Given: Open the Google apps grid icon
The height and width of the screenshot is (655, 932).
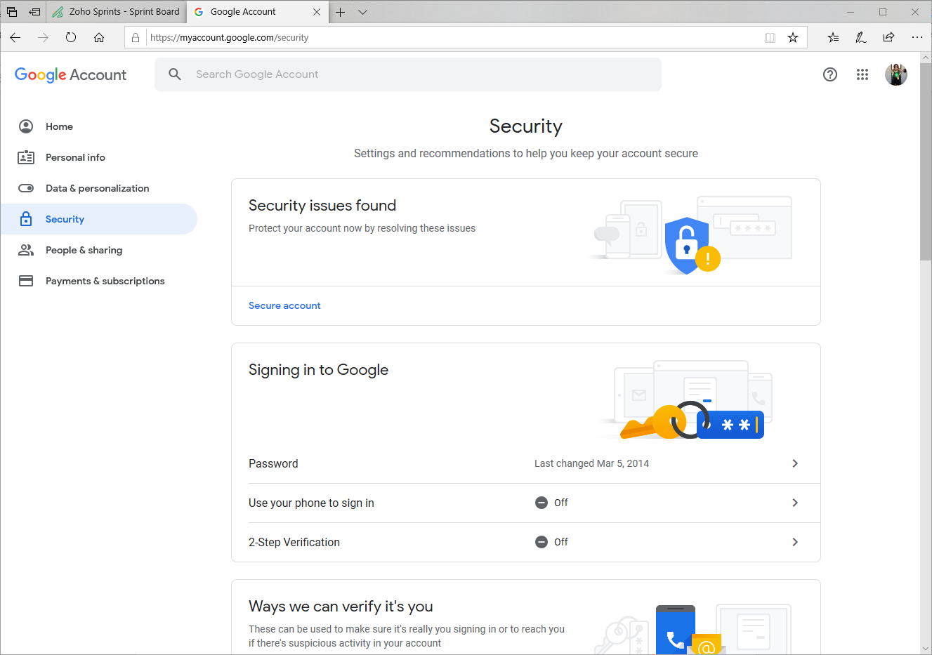Looking at the screenshot, I should [862, 74].
